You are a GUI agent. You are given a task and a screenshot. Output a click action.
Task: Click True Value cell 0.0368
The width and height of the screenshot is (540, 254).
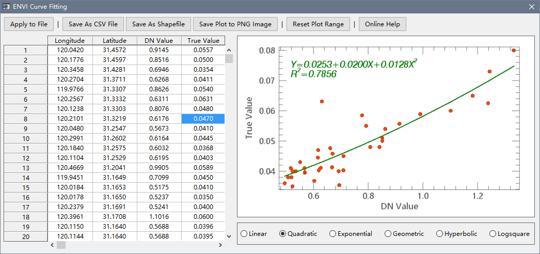[203, 148]
